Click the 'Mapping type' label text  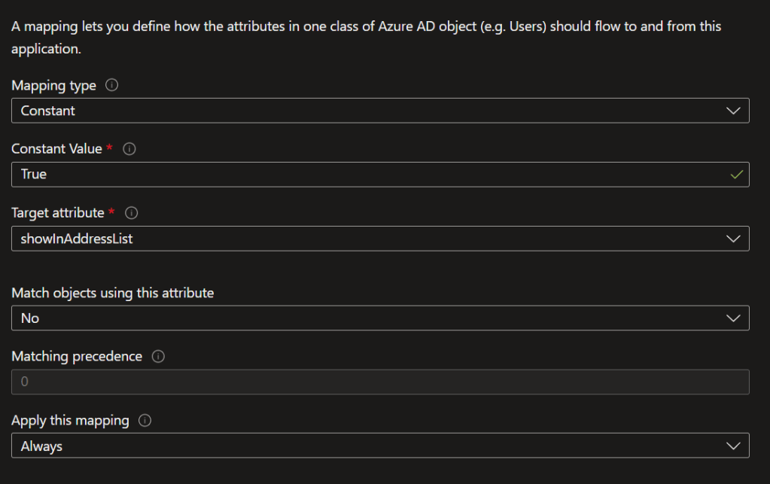pyautogui.click(x=54, y=86)
